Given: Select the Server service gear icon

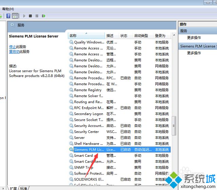Looking at the screenshot, I should 71,137.
